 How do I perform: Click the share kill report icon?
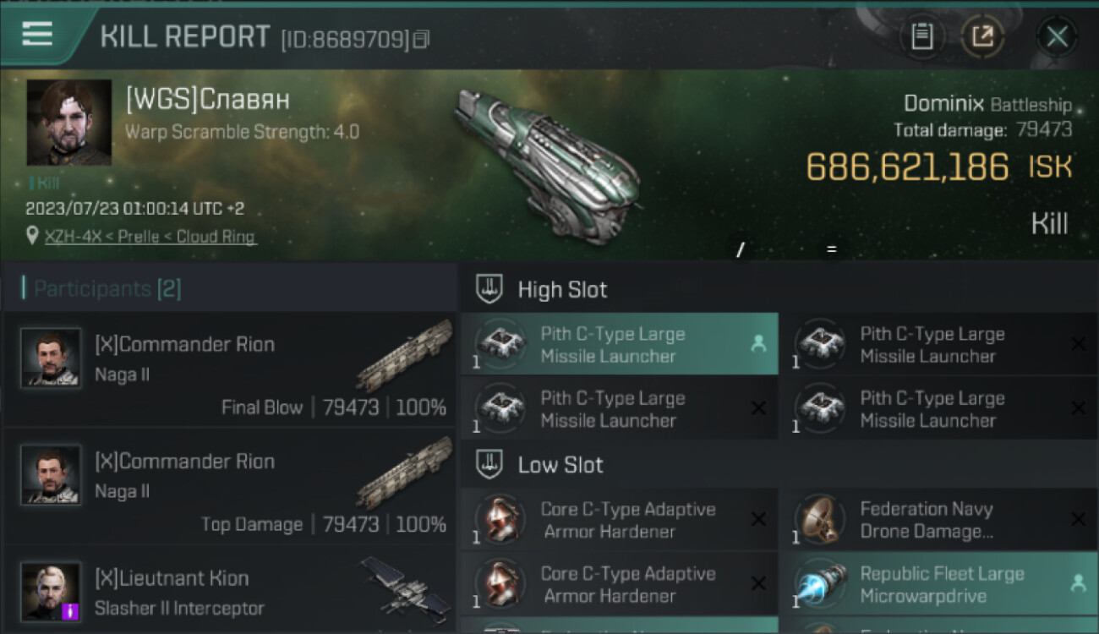pos(982,36)
